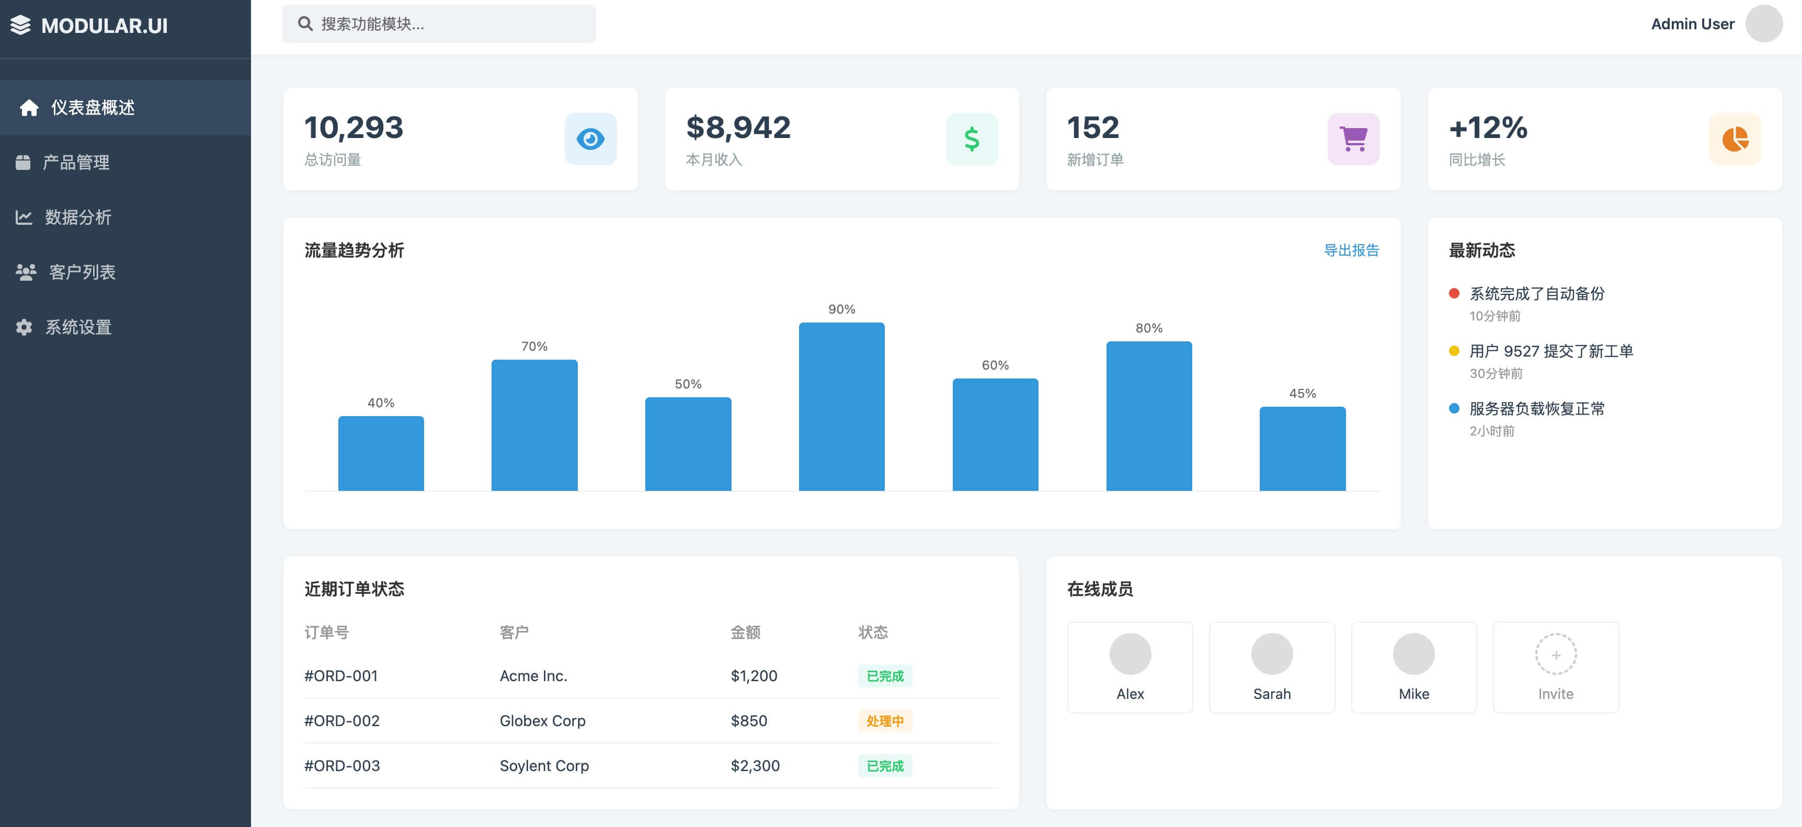This screenshot has width=1802, height=827.
Task: Click the line chart icon for 数据分析
Action: click(25, 217)
